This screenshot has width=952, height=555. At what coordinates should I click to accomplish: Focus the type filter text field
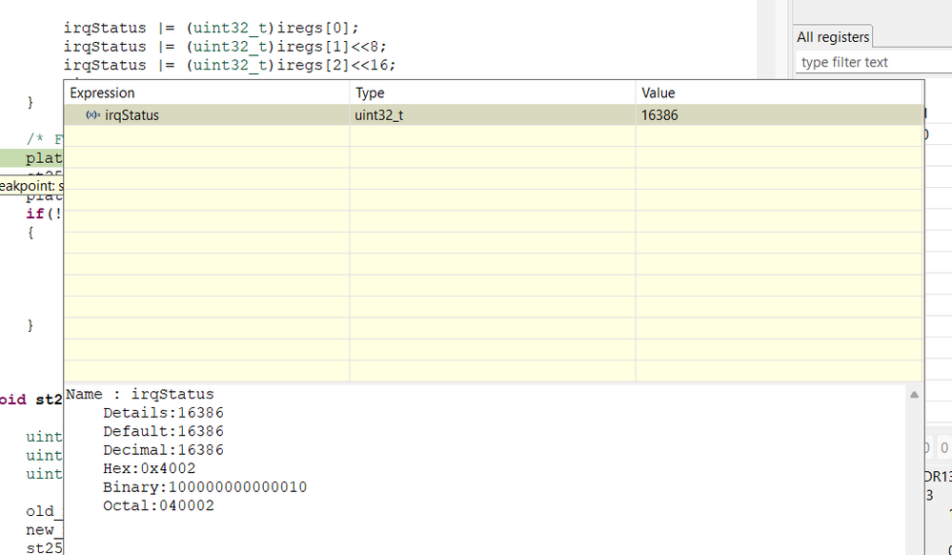874,62
